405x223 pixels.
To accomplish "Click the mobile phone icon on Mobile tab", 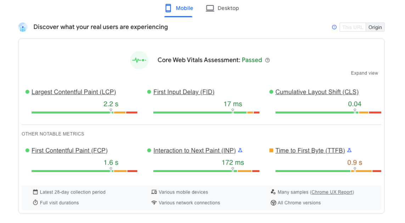I will [167, 8].
